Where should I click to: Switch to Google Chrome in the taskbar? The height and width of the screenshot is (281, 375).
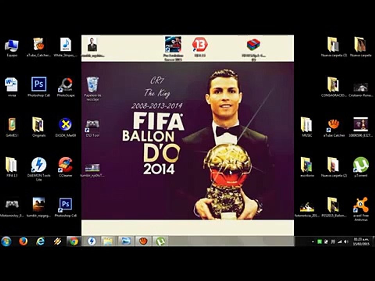point(74,241)
